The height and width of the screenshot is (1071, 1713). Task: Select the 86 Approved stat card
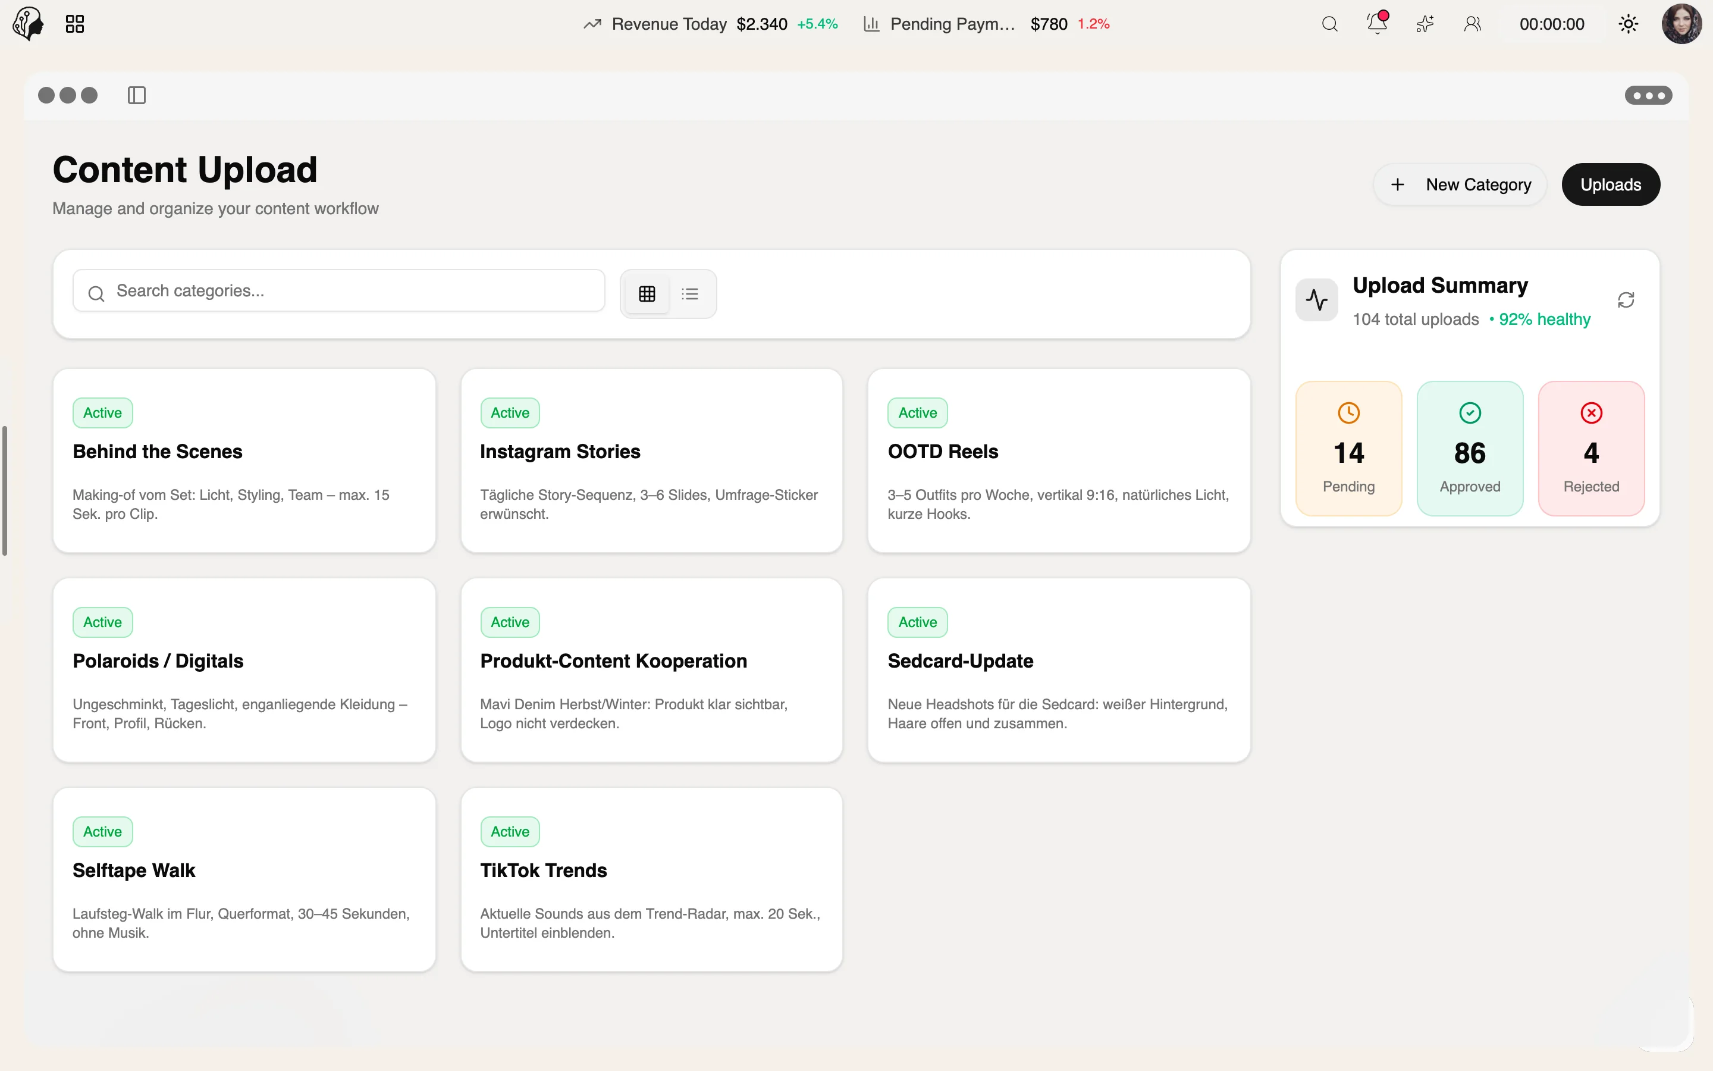coord(1470,449)
